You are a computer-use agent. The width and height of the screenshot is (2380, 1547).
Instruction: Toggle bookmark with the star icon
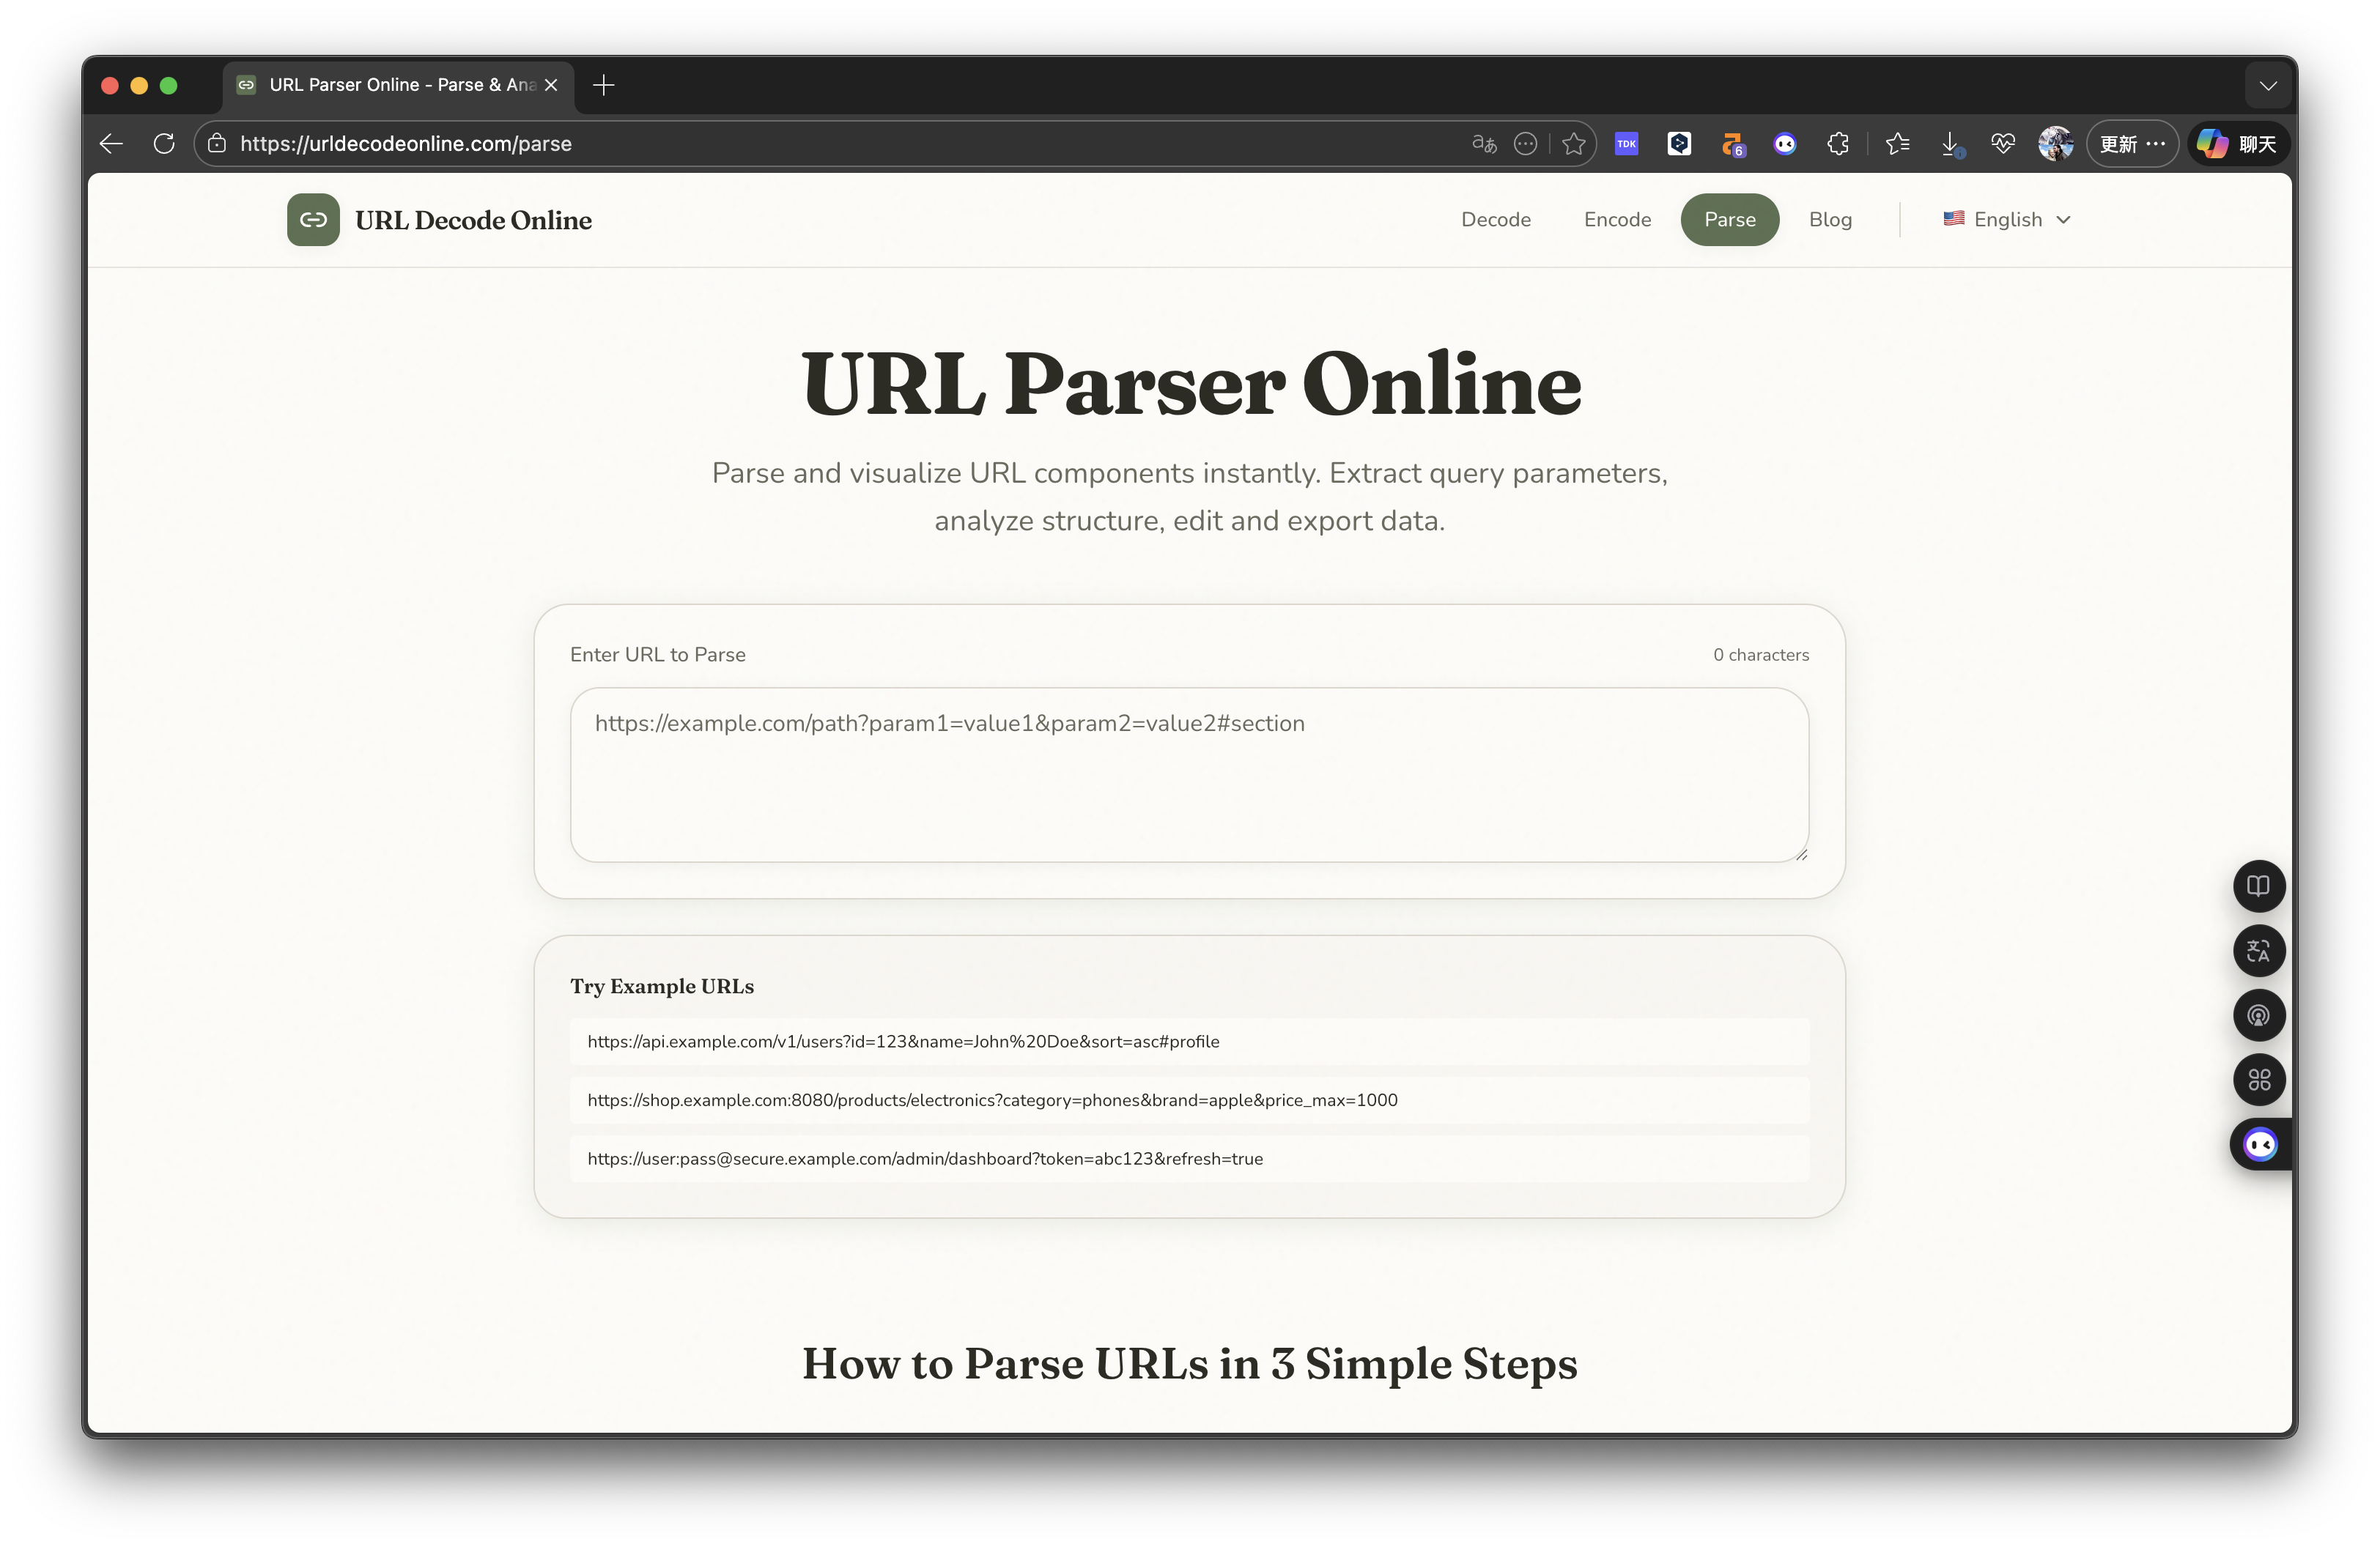click(x=1574, y=143)
